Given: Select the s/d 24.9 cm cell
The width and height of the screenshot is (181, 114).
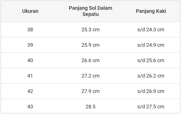Looking at the screenshot, I should [151, 45].
